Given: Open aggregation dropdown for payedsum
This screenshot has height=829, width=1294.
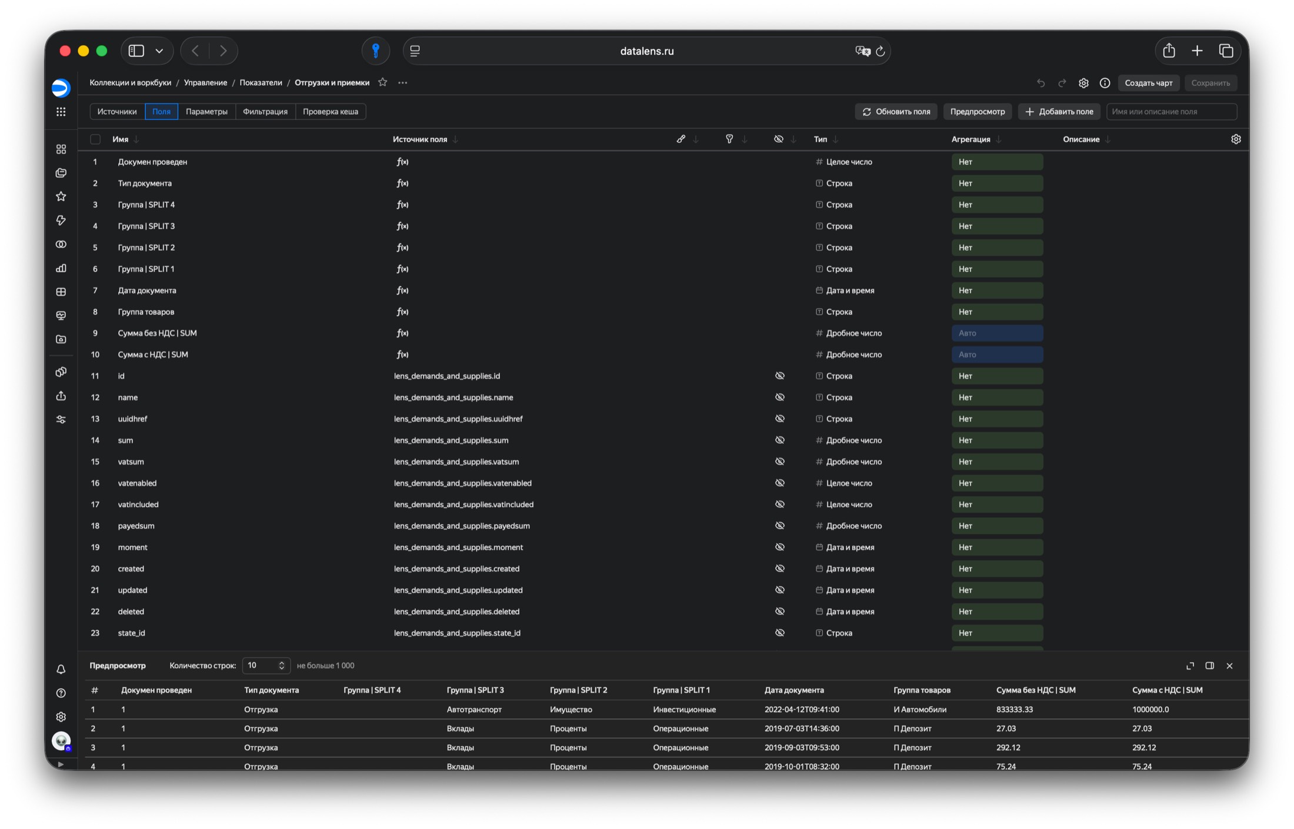Looking at the screenshot, I should click(x=998, y=526).
